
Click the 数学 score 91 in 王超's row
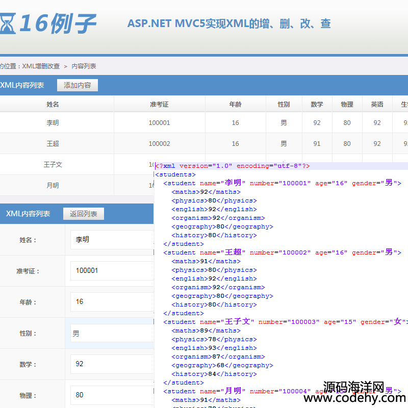pyautogui.click(x=317, y=144)
